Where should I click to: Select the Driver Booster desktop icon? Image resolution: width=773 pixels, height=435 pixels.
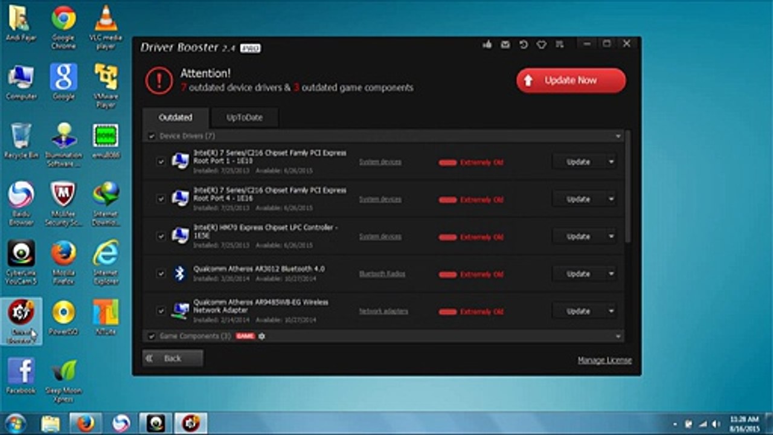(x=21, y=321)
